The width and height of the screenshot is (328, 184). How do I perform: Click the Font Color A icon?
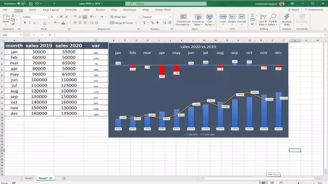pos(64,23)
